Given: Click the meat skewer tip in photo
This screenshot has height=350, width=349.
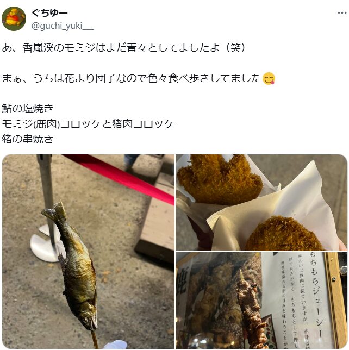Looking at the screenshot, I should tap(242, 274).
